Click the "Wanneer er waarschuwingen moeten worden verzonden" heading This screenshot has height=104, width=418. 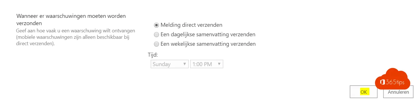[x=71, y=20]
